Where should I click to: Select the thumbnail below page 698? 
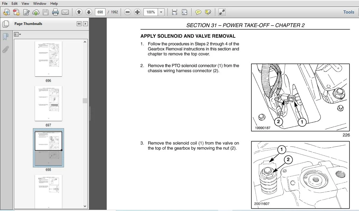48,191
